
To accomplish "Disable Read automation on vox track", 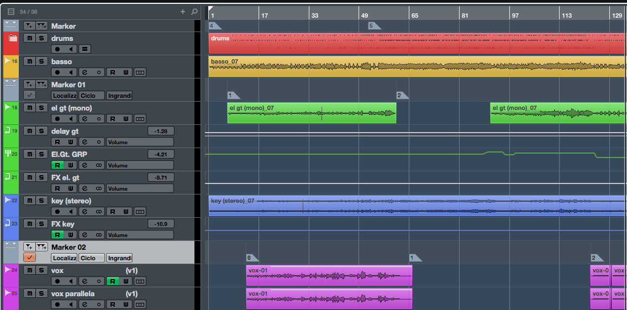I will [112, 281].
